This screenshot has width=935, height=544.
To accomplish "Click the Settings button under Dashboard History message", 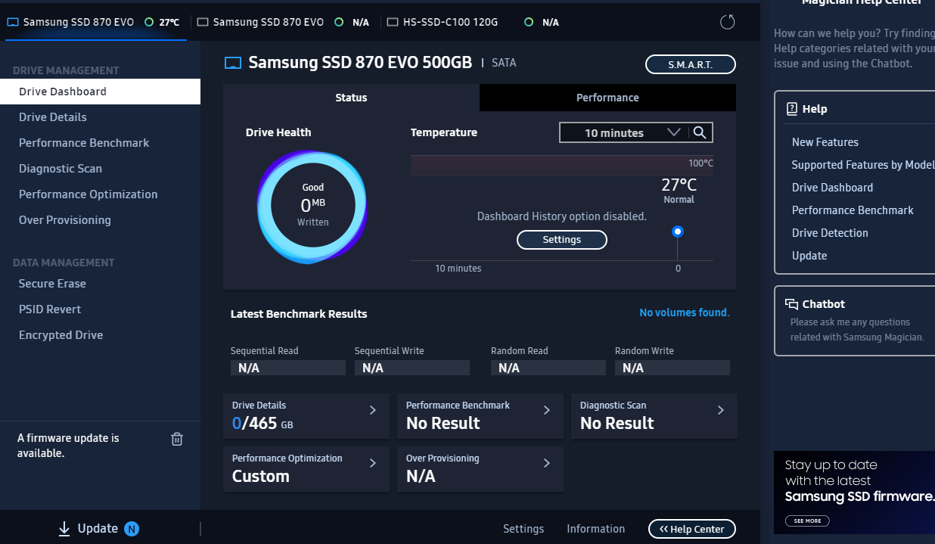I will 562,240.
